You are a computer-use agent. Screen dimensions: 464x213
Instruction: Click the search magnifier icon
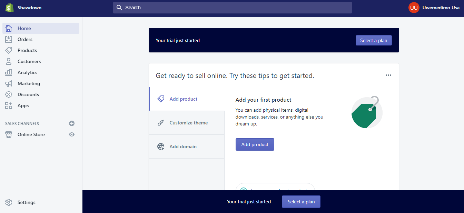(119, 8)
